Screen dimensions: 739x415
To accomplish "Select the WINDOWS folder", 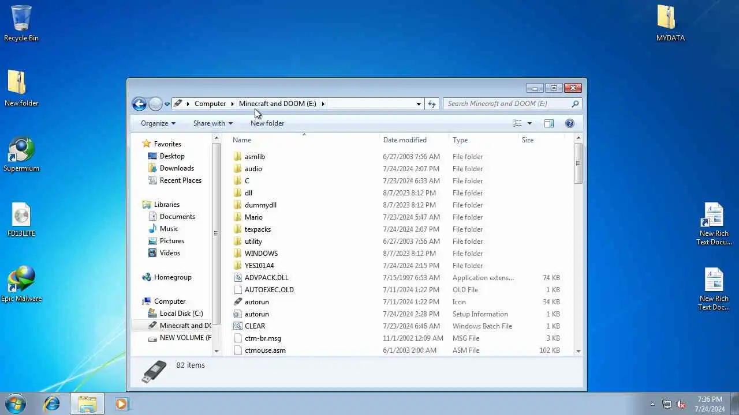I will pos(261,254).
